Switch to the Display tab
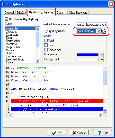This screenshot has height=138, width=115. click(x=21, y=13)
